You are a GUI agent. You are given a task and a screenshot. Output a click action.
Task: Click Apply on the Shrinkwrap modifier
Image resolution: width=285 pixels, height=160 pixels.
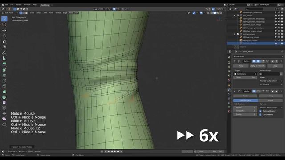coord(241,66)
